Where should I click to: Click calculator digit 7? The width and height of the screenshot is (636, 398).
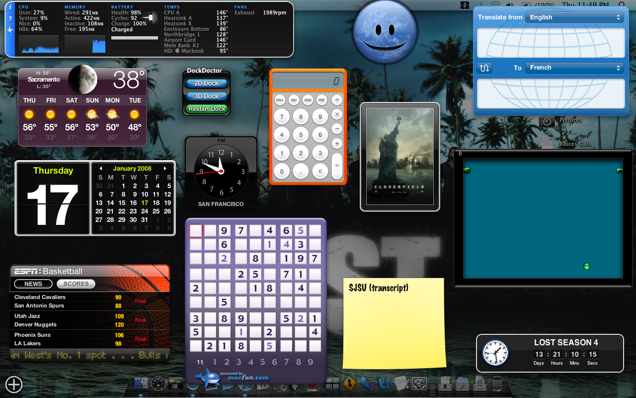(x=282, y=117)
